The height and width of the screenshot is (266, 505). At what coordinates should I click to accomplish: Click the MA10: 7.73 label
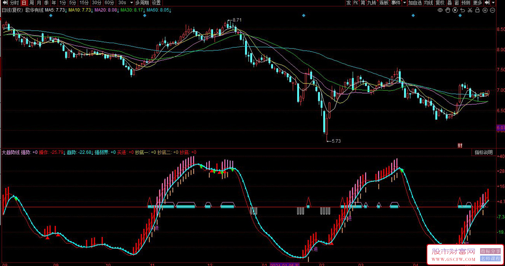pos(80,10)
